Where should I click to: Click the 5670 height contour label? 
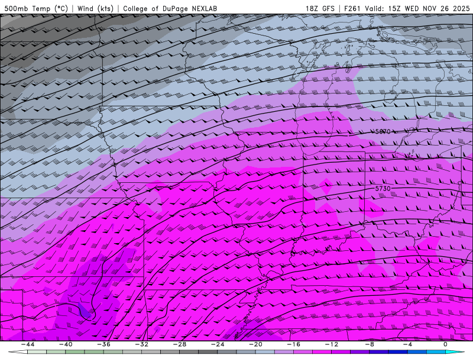point(383,131)
